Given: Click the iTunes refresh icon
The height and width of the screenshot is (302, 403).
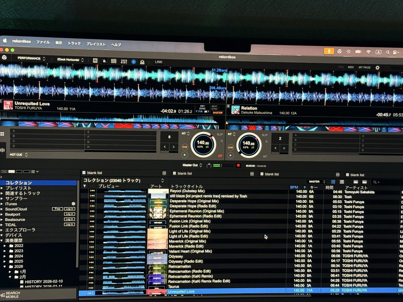Looking at the screenshot, I should click(x=73, y=204).
